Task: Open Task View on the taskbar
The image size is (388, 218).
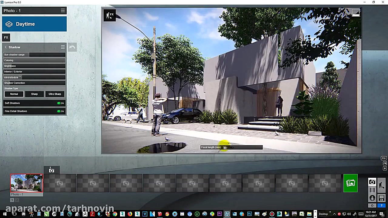Action: 14,214
